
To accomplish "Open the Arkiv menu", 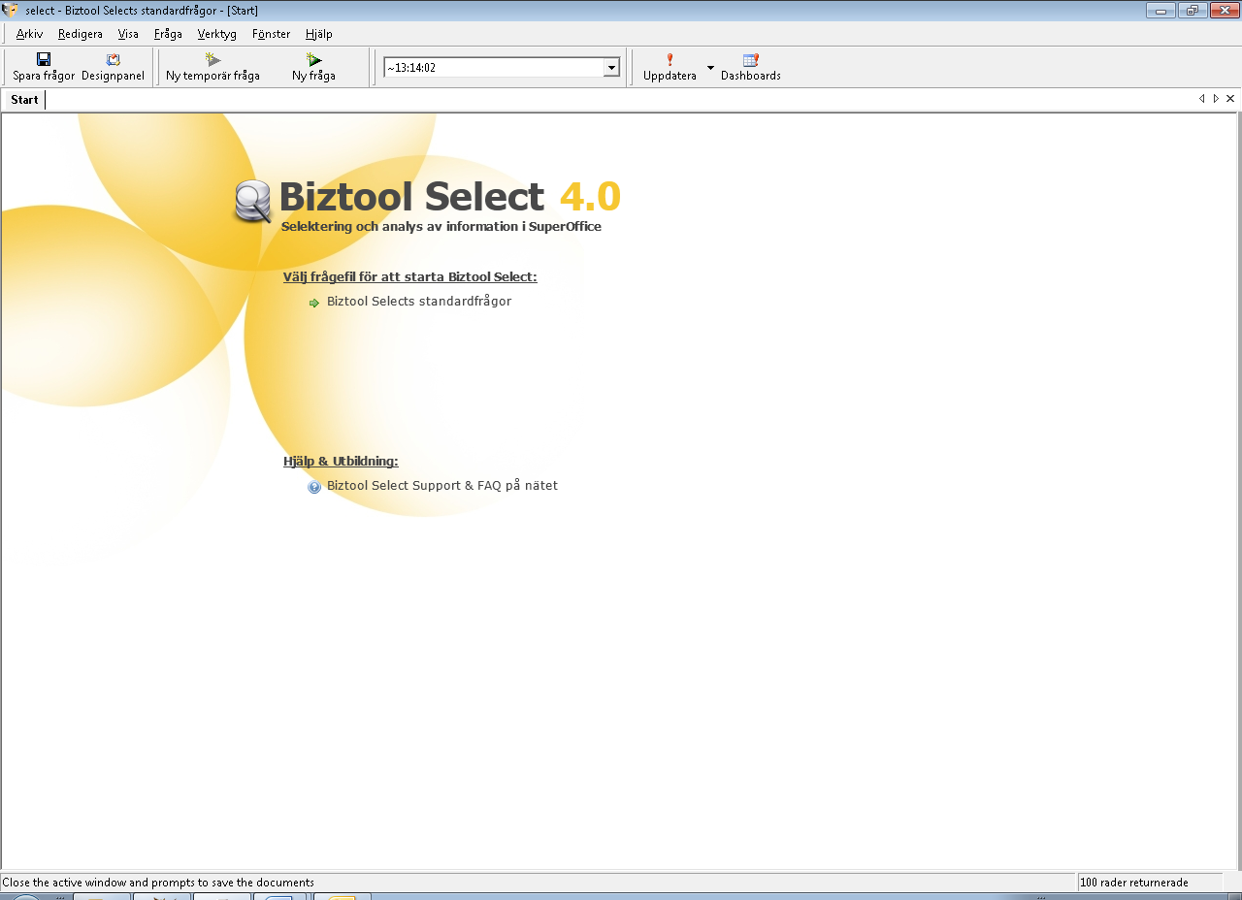I will (x=29, y=34).
